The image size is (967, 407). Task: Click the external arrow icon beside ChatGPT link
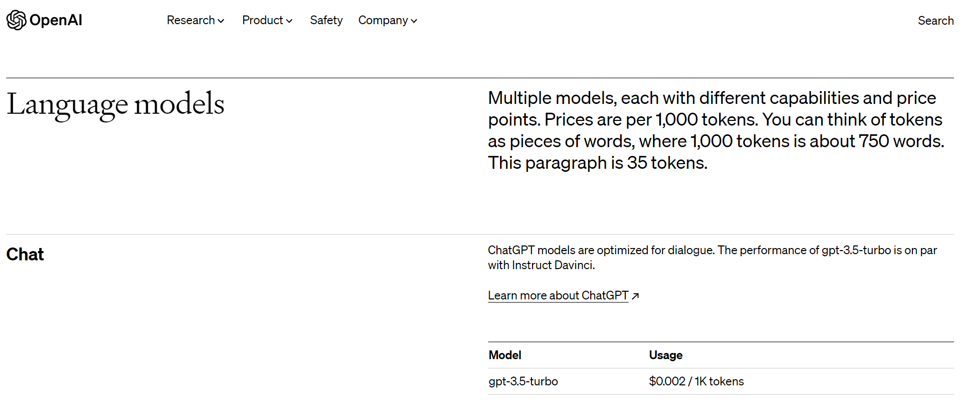[x=636, y=296]
